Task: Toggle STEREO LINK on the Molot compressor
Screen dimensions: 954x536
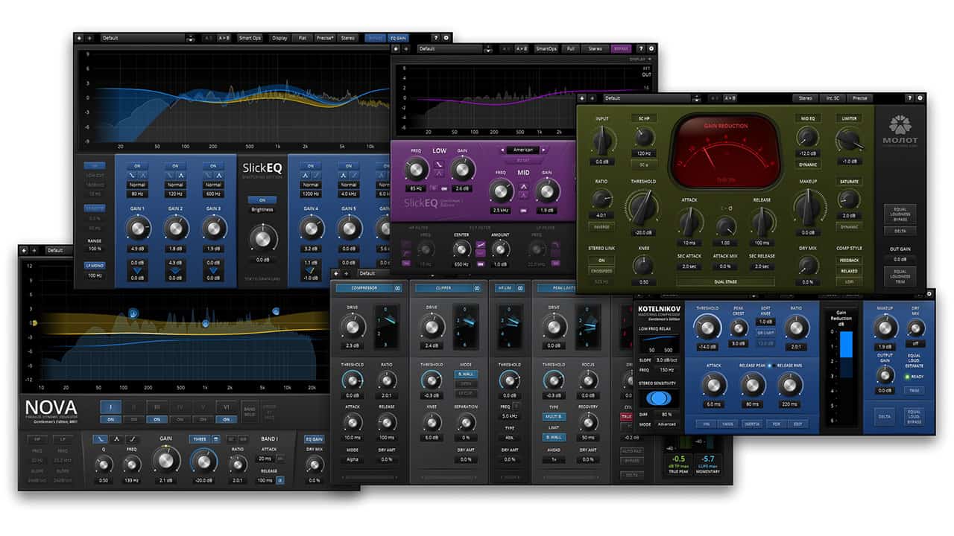Action: 599,259
